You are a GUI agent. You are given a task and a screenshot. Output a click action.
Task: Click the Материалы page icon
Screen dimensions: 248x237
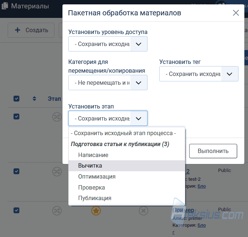(x=5, y=6)
